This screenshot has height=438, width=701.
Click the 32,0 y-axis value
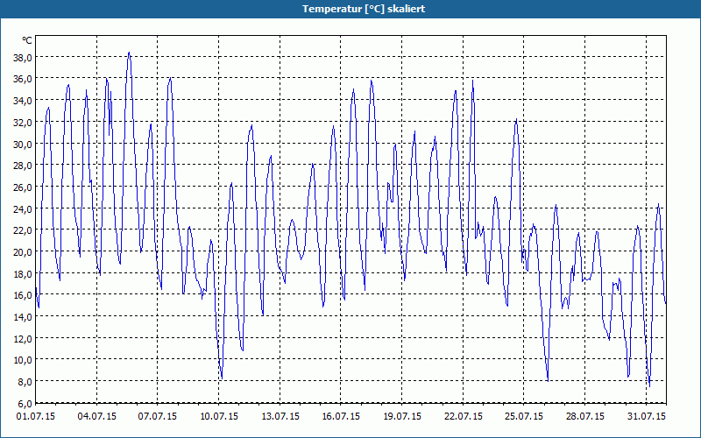tap(23, 122)
